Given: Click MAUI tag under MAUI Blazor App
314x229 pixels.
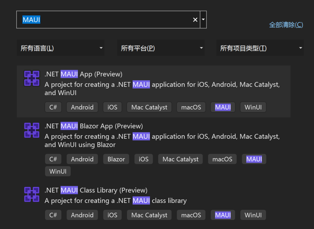Looking at the screenshot, I should pyautogui.click(x=254, y=159).
